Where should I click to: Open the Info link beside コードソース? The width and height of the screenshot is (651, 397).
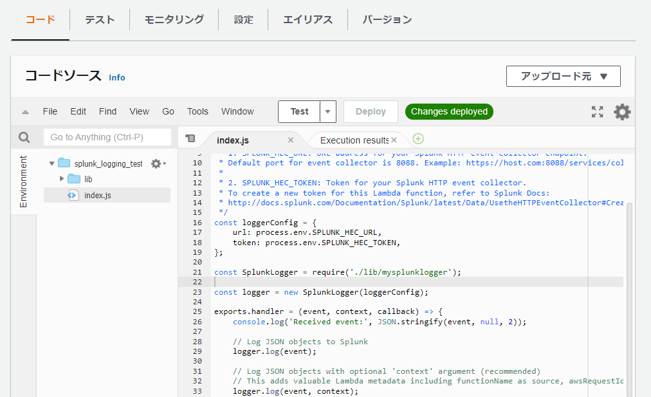(116, 78)
